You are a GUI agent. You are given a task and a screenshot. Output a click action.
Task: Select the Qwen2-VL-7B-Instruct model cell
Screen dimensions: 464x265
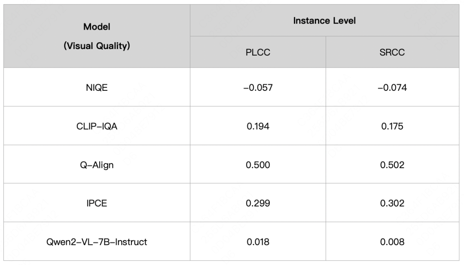[x=97, y=241]
